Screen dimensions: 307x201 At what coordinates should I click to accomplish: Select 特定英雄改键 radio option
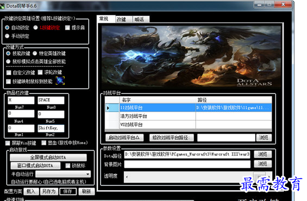35,53
